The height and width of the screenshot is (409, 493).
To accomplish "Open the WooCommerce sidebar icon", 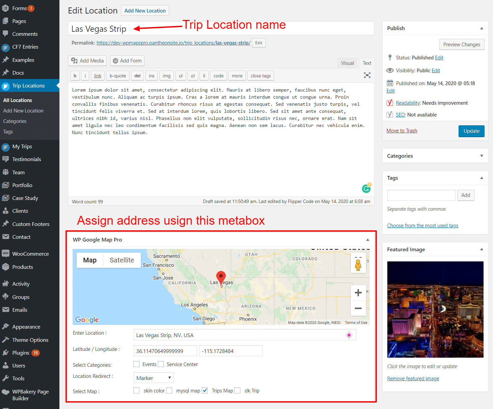I will coord(6,254).
